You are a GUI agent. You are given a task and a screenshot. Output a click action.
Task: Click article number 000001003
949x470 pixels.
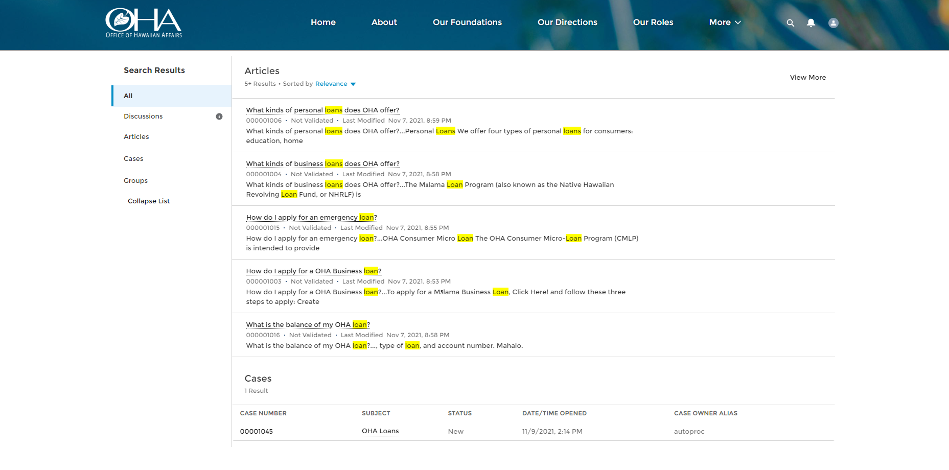pos(264,281)
